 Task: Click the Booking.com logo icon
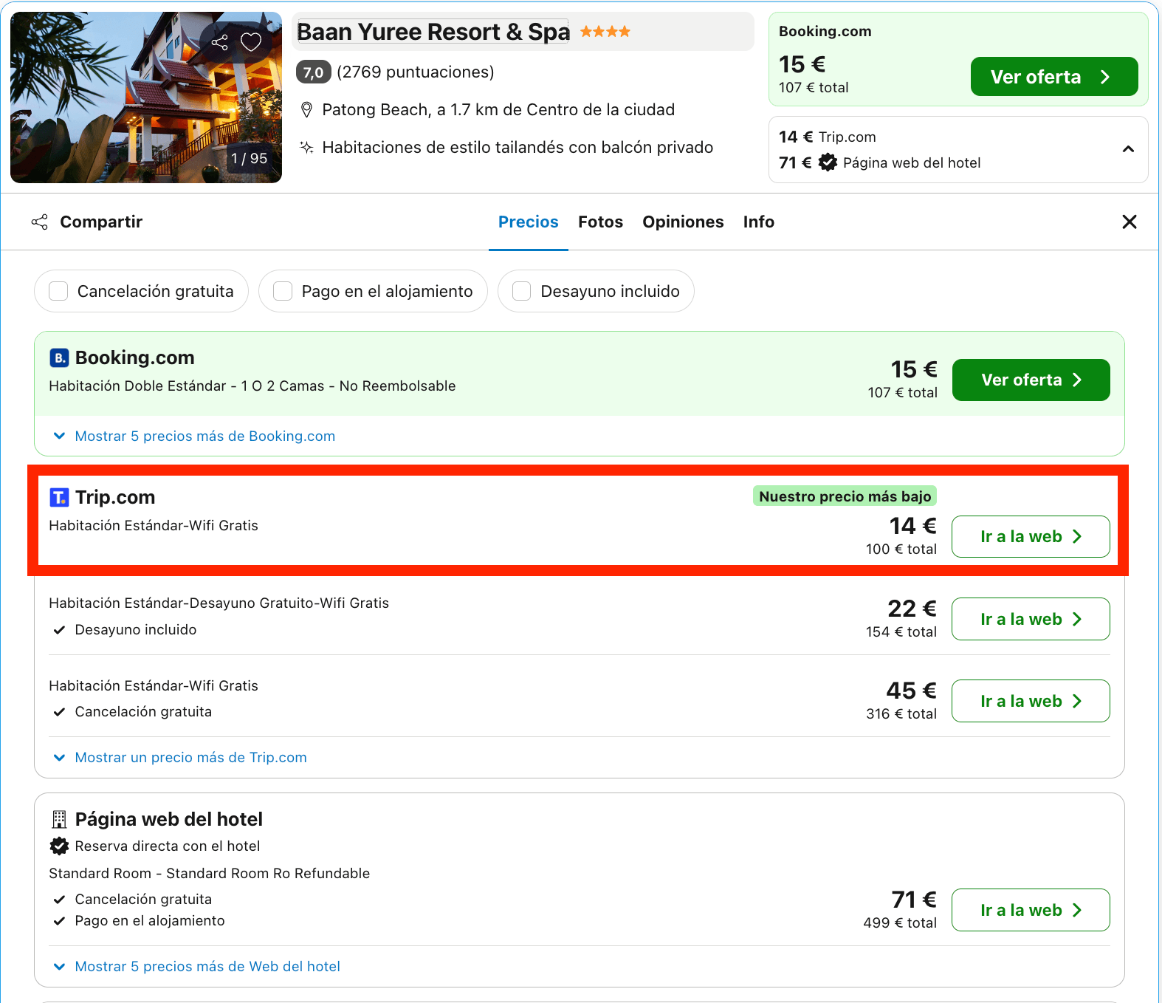click(59, 357)
